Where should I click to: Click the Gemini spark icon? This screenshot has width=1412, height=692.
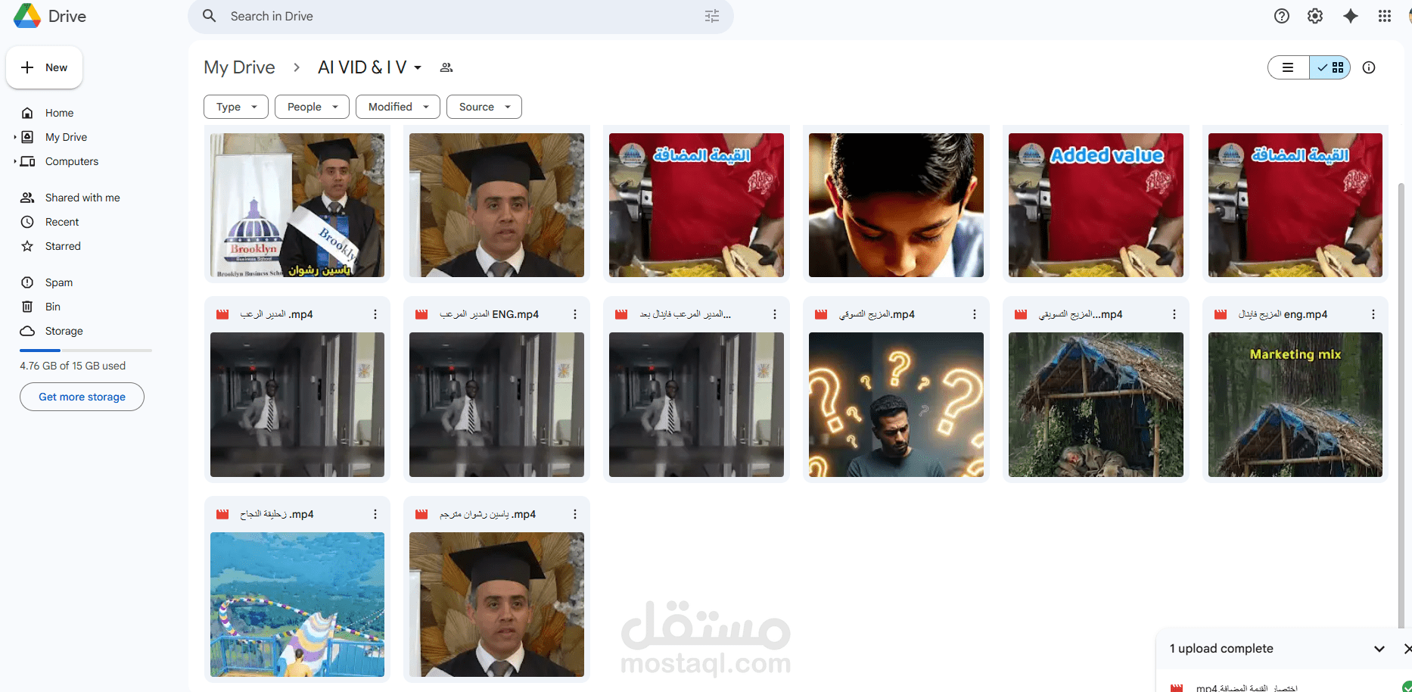(1351, 15)
